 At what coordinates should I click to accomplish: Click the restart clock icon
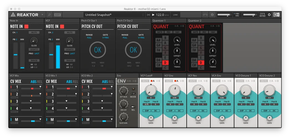[x=148, y=15]
